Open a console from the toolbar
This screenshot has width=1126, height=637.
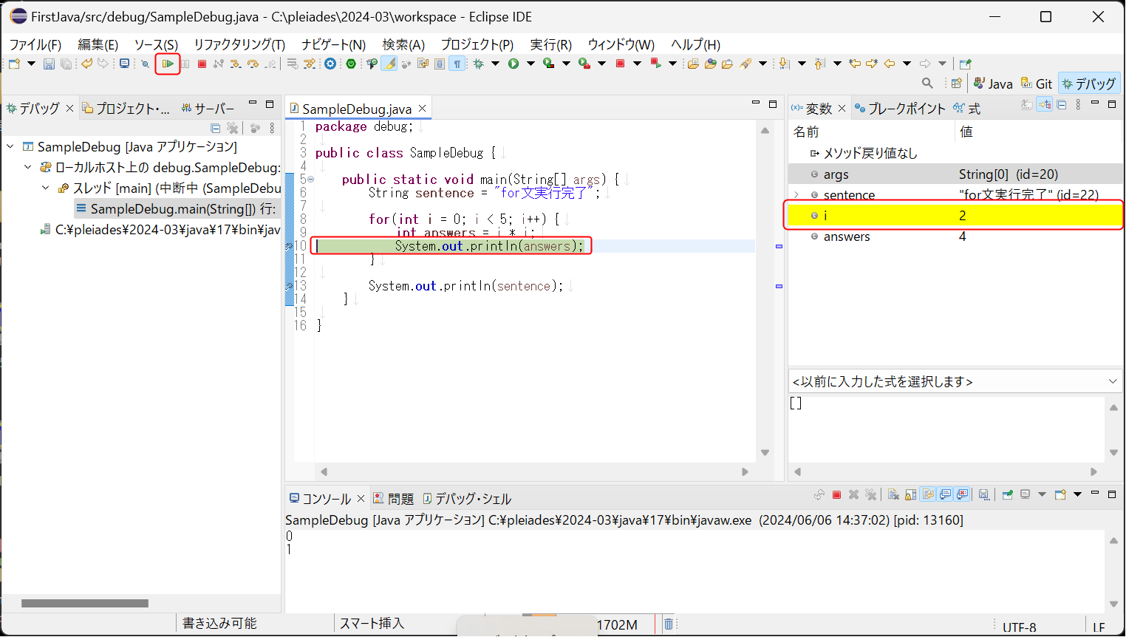point(124,64)
